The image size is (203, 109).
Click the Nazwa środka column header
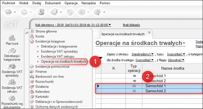(173, 68)
